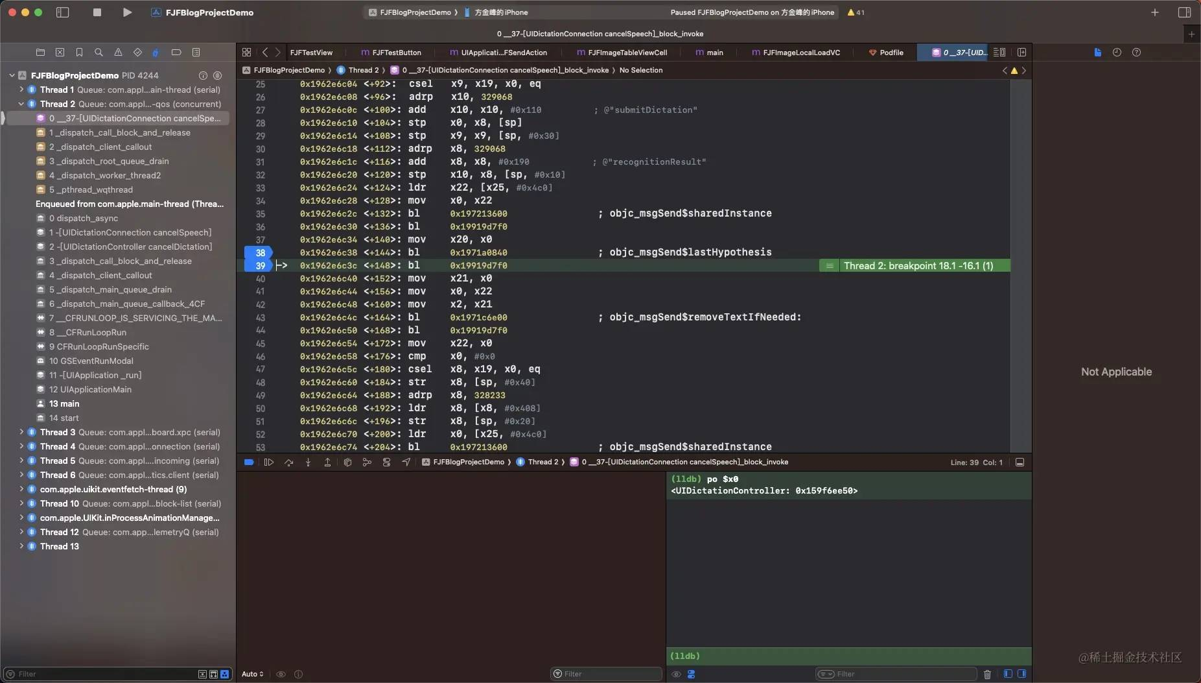The width and height of the screenshot is (1201, 683).
Task: Click the variables view Filter field
Action: 606,674
